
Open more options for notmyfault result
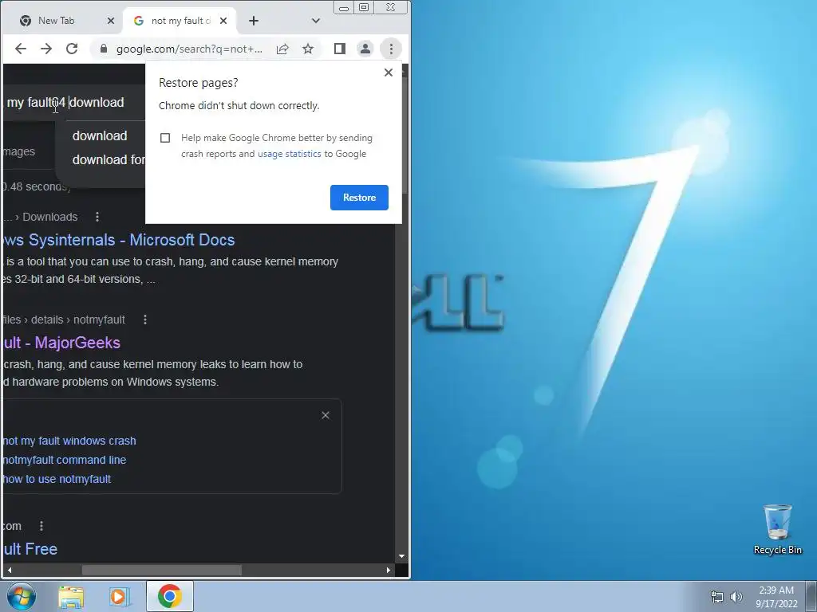(x=145, y=320)
